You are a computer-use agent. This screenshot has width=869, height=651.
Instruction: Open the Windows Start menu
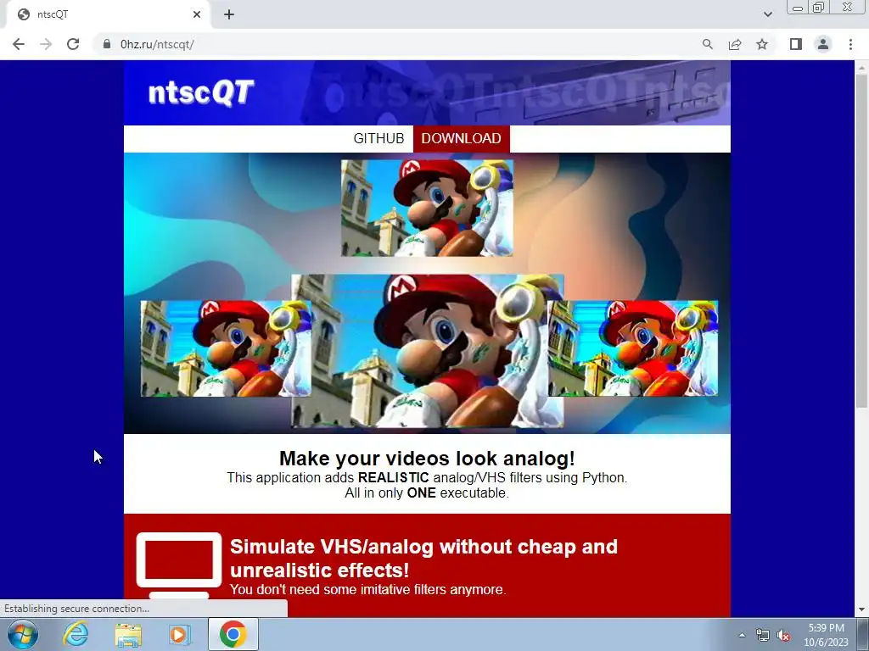click(x=22, y=634)
